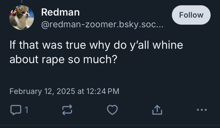Click the reply count number 1
The image size is (220, 128).
tap(26, 110)
